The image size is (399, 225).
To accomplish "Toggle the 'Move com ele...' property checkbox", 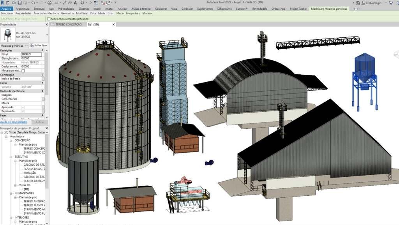I will 23,71.
